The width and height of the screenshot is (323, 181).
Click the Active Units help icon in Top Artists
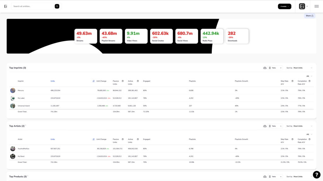point(138,139)
